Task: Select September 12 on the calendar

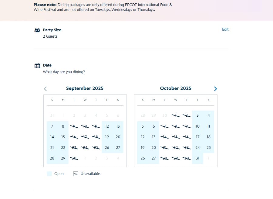Action: [x=107, y=126]
